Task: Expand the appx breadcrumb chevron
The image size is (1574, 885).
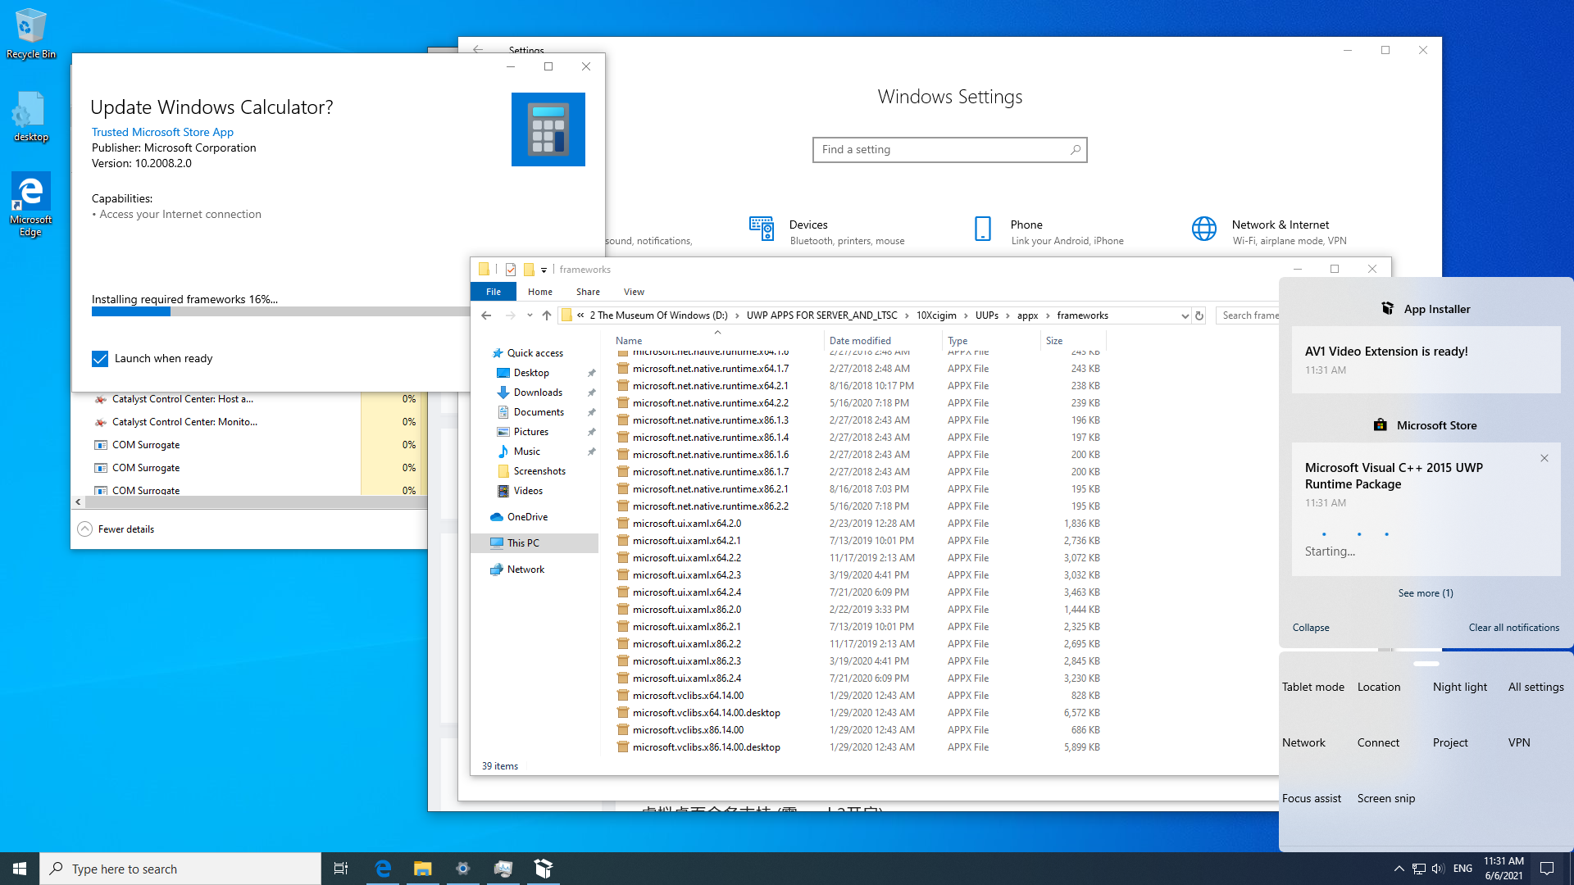Action: (x=1048, y=315)
